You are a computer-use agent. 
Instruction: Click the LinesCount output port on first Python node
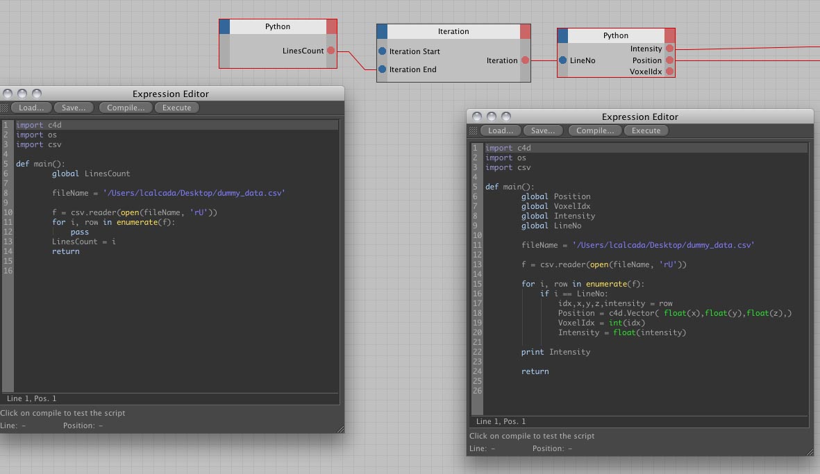330,51
